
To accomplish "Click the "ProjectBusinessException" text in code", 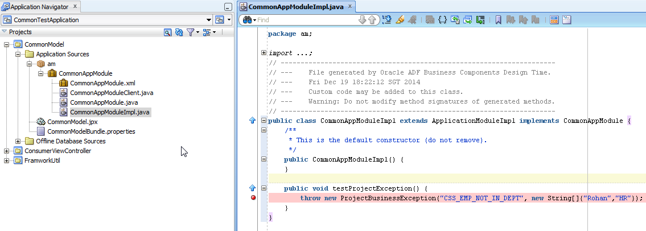I will tap(388, 198).
